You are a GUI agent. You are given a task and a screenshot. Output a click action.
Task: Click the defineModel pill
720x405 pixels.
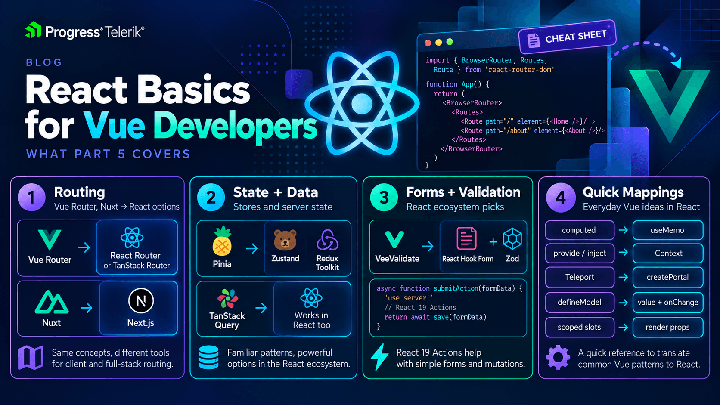coord(580,302)
